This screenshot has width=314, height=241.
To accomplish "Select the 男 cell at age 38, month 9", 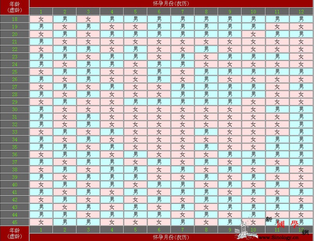I will [230, 170].
